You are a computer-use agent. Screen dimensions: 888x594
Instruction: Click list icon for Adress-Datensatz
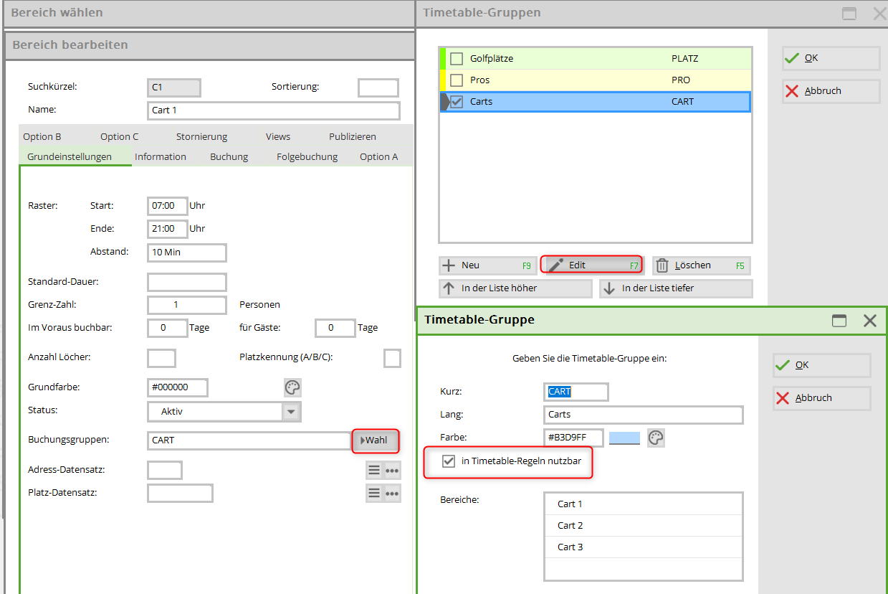coord(373,471)
